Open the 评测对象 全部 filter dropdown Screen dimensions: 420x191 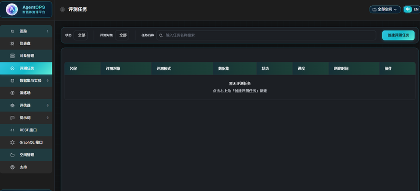[122, 35]
